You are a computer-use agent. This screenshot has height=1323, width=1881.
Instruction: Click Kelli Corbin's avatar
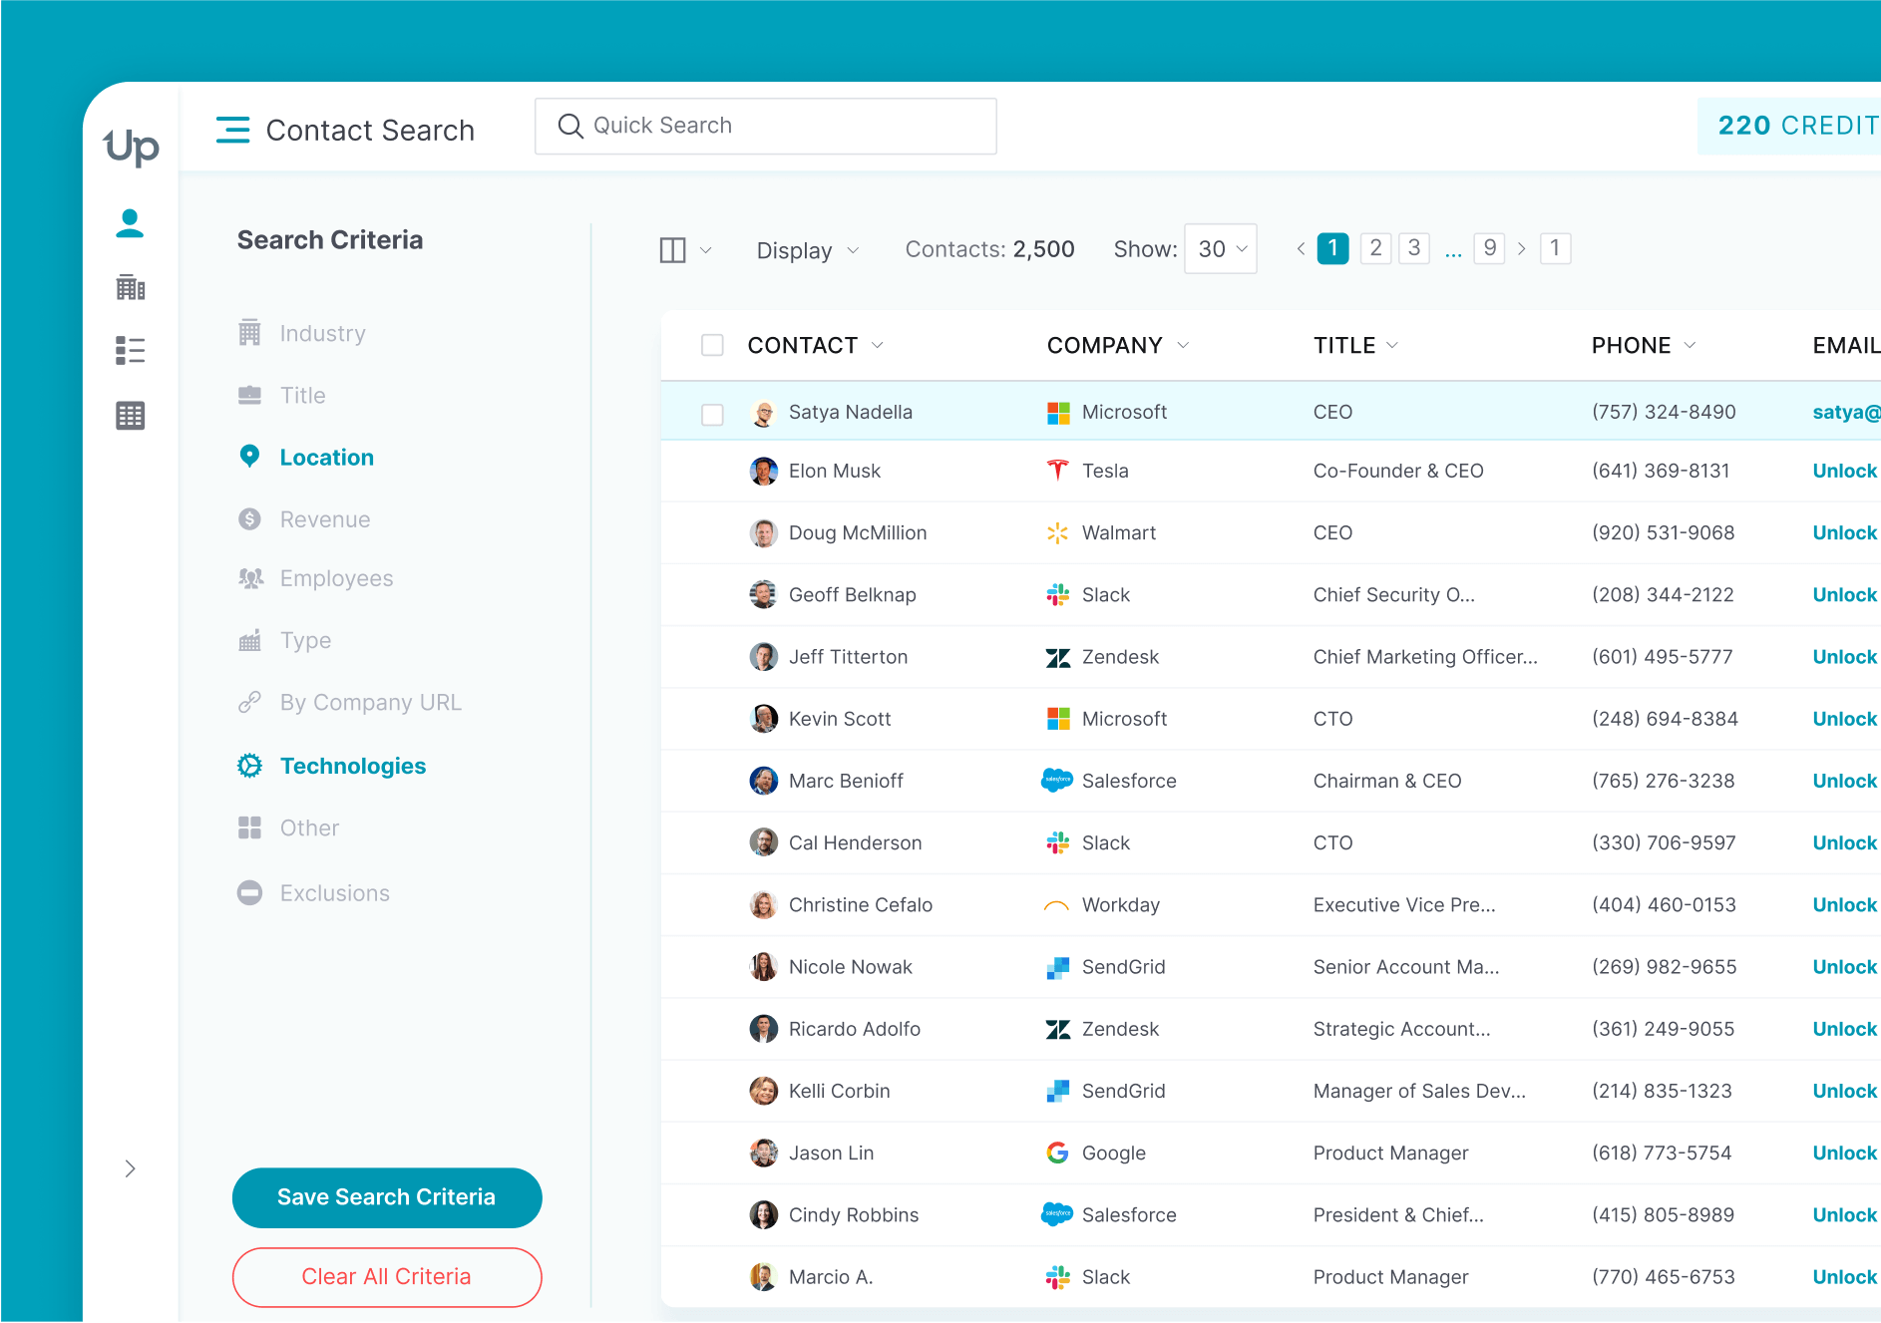pyautogui.click(x=764, y=1091)
